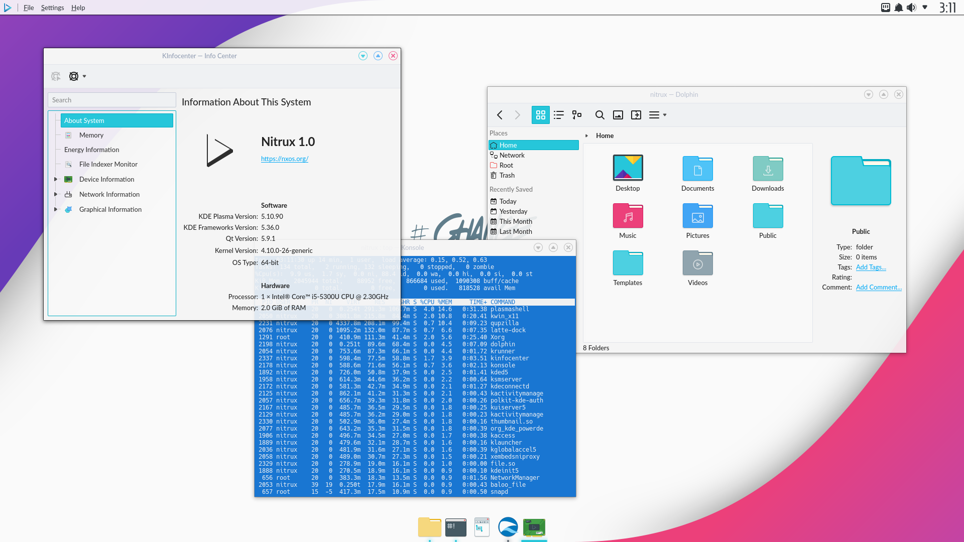Image resolution: width=964 pixels, height=542 pixels.
Task: Open the web browser from the dock
Action: pyautogui.click(x=508, y=527)
